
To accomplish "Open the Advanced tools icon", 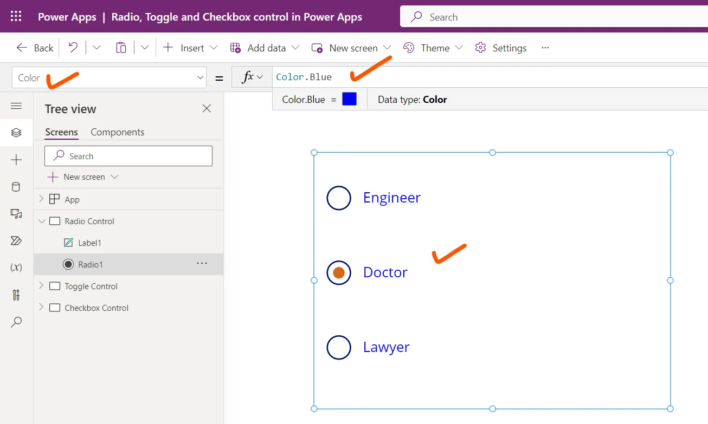I will [x=16, y=294].
